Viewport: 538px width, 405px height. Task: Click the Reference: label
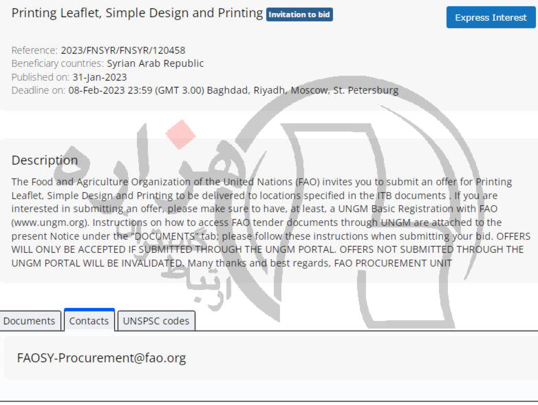[x=34, y=50]
